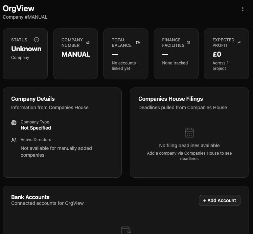Click the wallet icon under Bank Accounts
253x234 pixels.
pyautogui.click(x=126, y=230)
